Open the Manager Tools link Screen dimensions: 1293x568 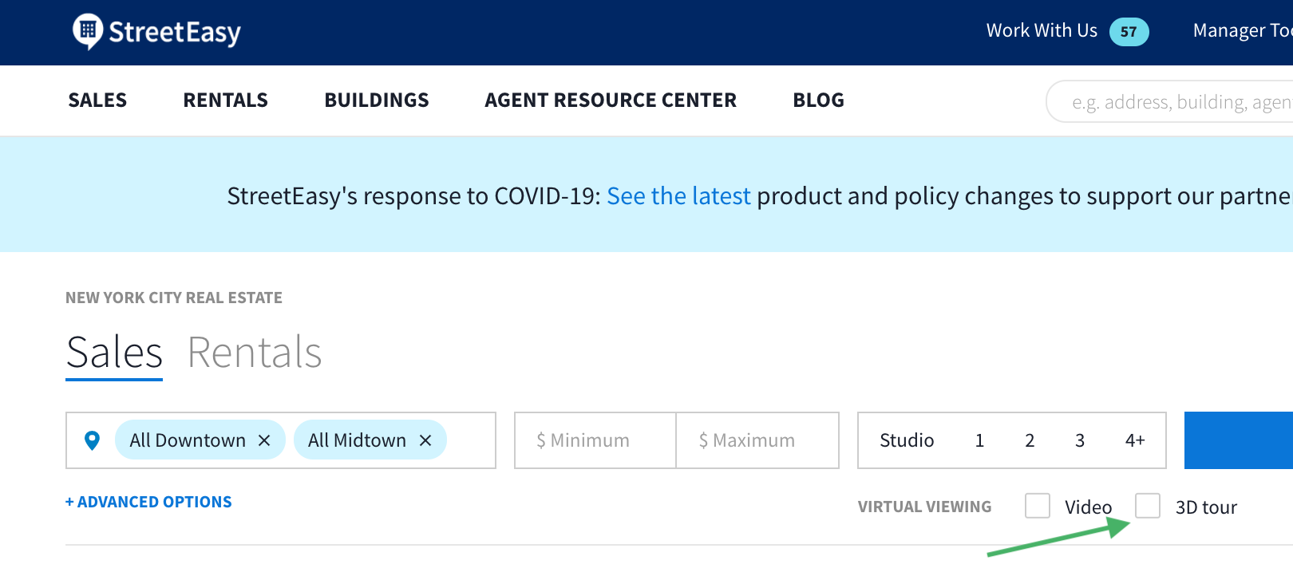[x=1243, y=31]
